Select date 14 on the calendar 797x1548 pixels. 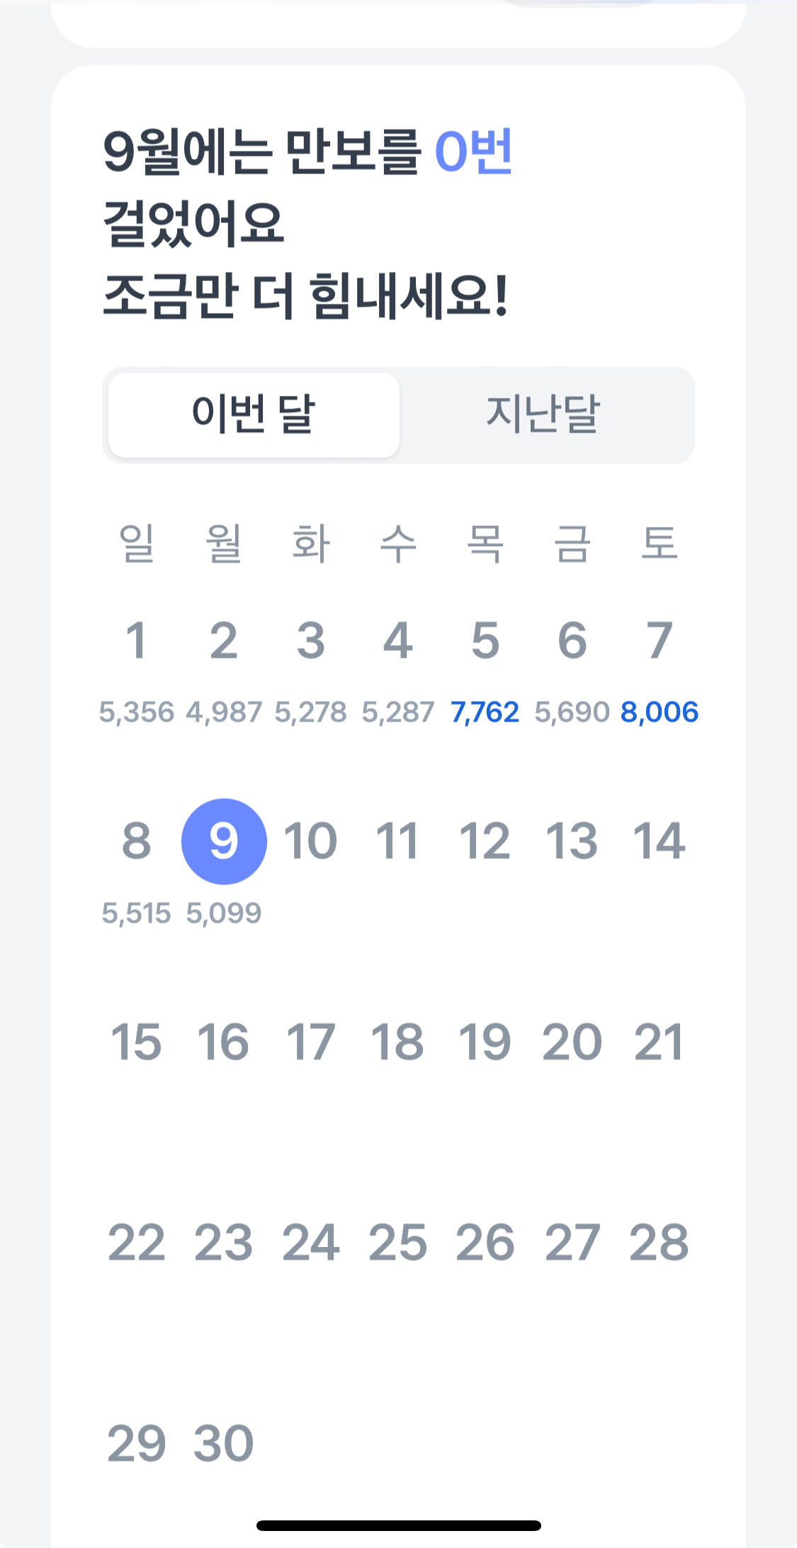click(x=659, y=841)
